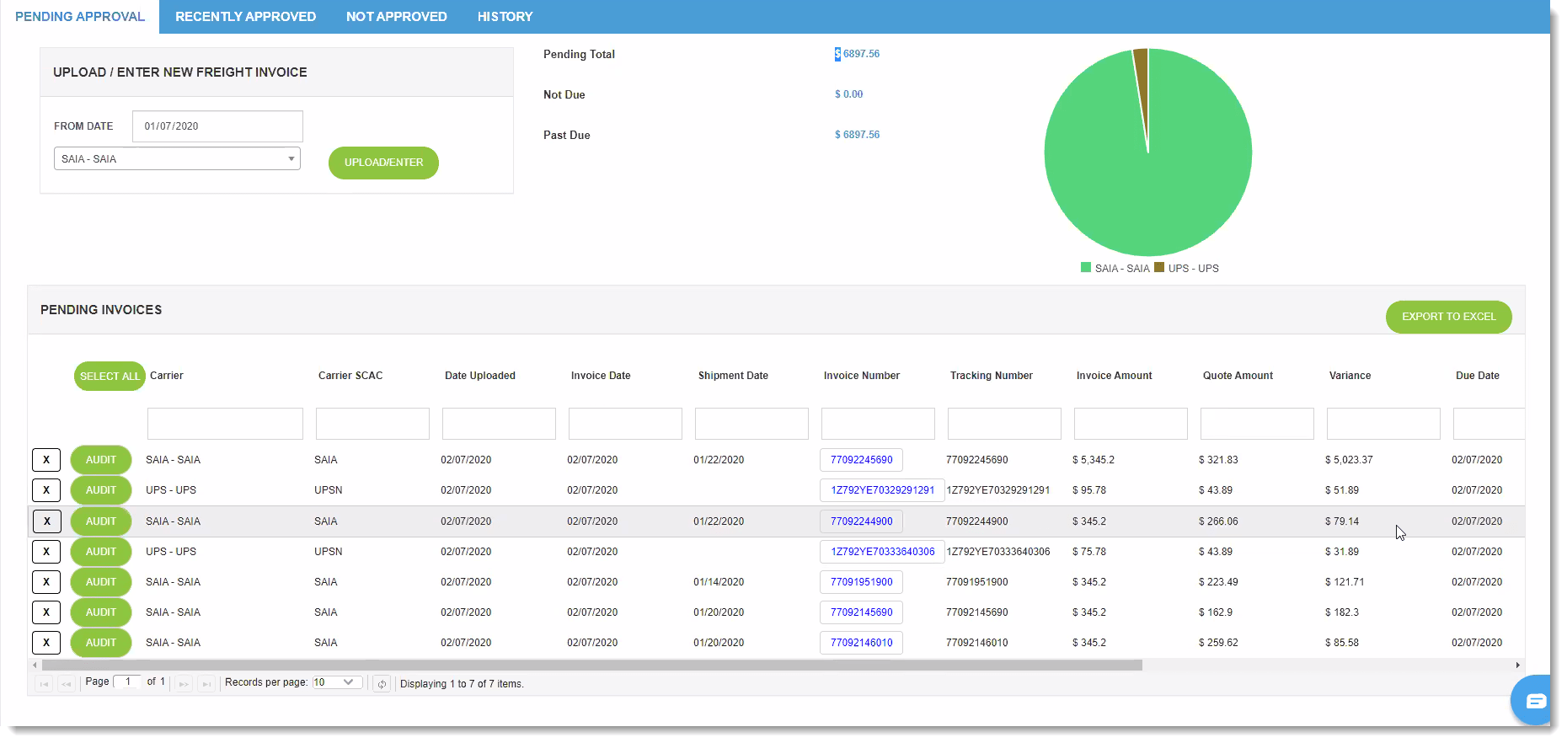Audit invoice 77091951900
The width and height of the screenshot is (1567, 743).
pyautogui.click(x=101, y=582)
